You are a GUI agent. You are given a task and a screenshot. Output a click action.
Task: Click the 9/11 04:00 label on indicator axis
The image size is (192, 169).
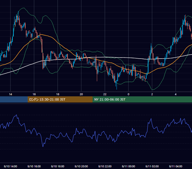pos(176,166)
